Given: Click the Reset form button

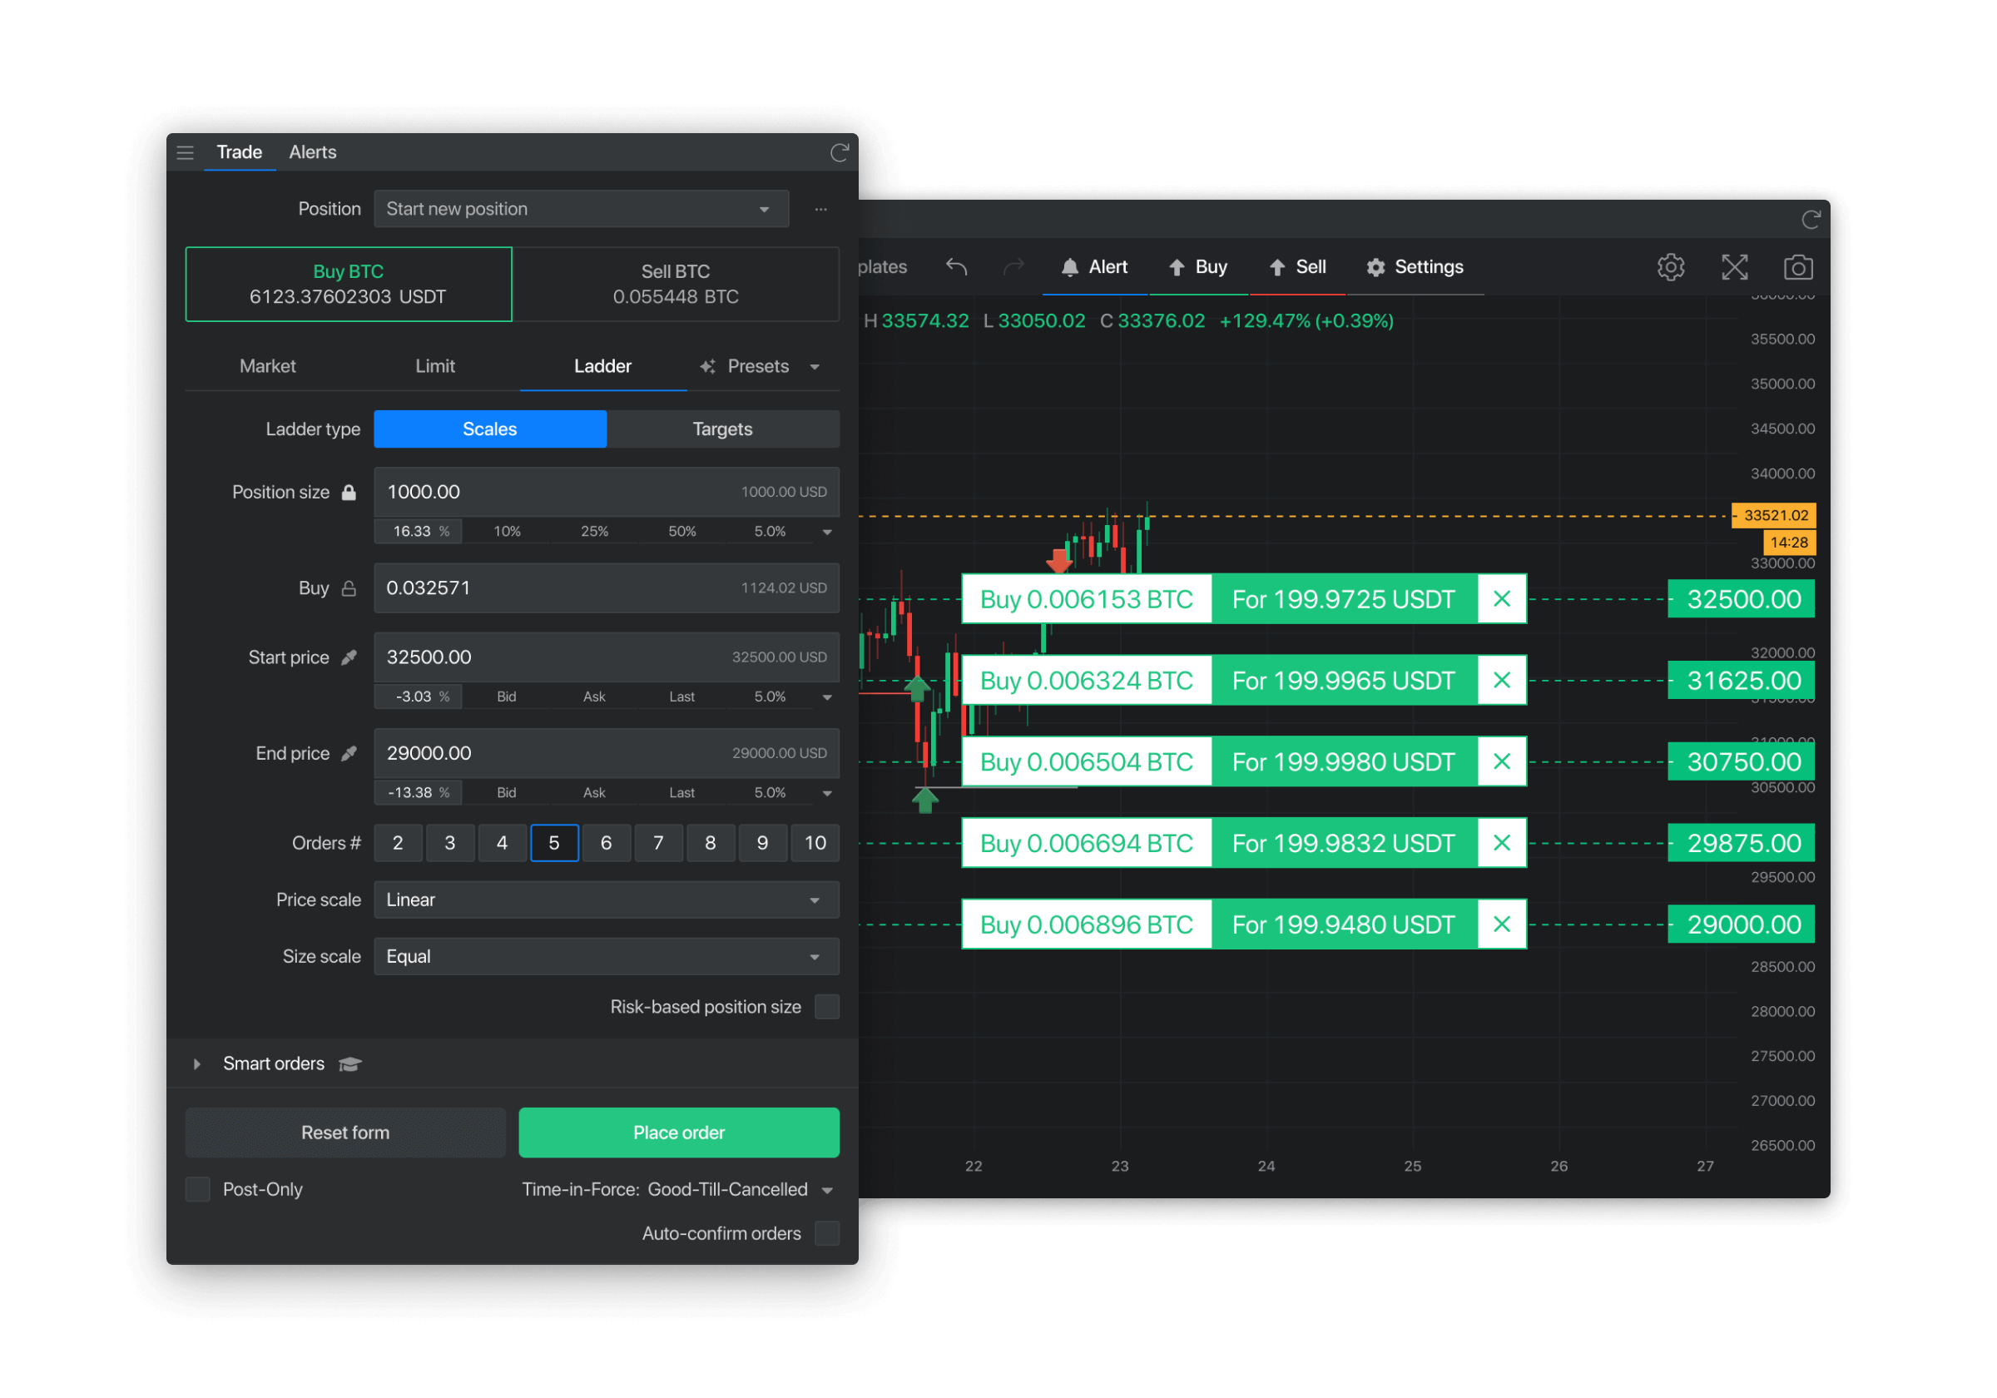Looking at the screenshot, I should point(345,1133).
